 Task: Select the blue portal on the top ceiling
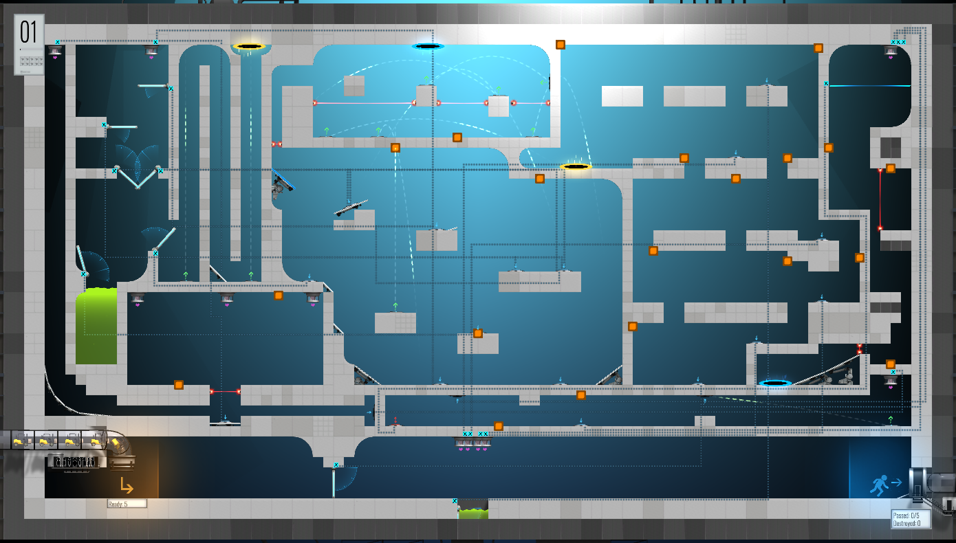click(428, 47)
